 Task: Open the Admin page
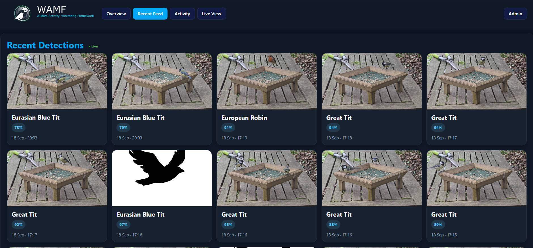[515, 14]
